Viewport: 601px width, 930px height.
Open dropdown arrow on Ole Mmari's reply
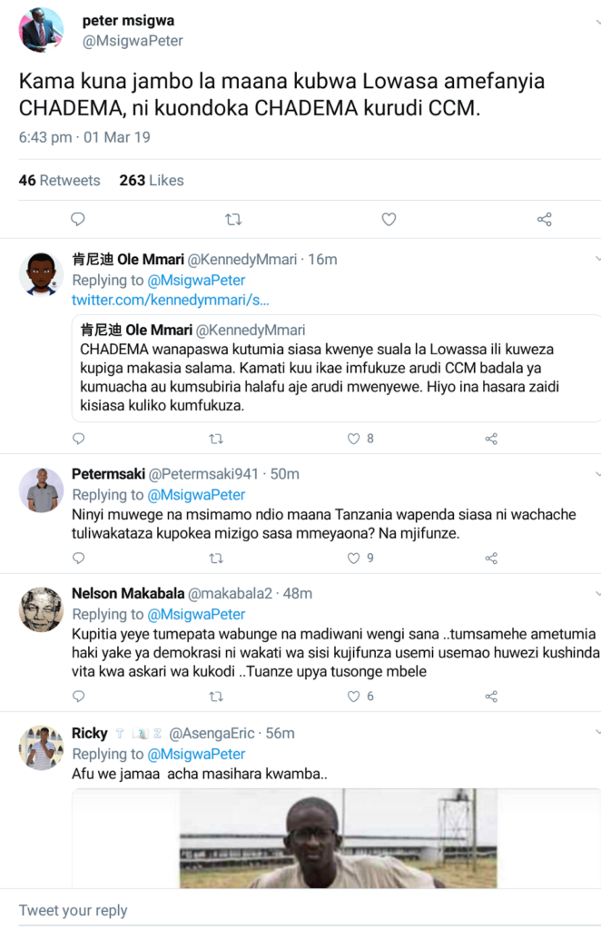[596, 259]
